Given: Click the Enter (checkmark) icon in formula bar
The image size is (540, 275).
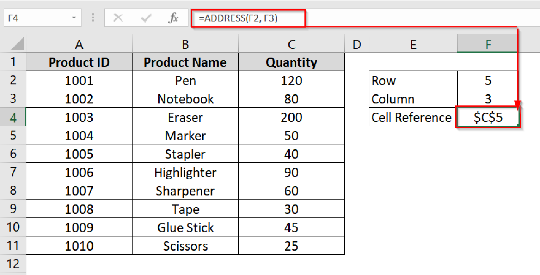Looking at the screenshot, I should coord(145,18).
